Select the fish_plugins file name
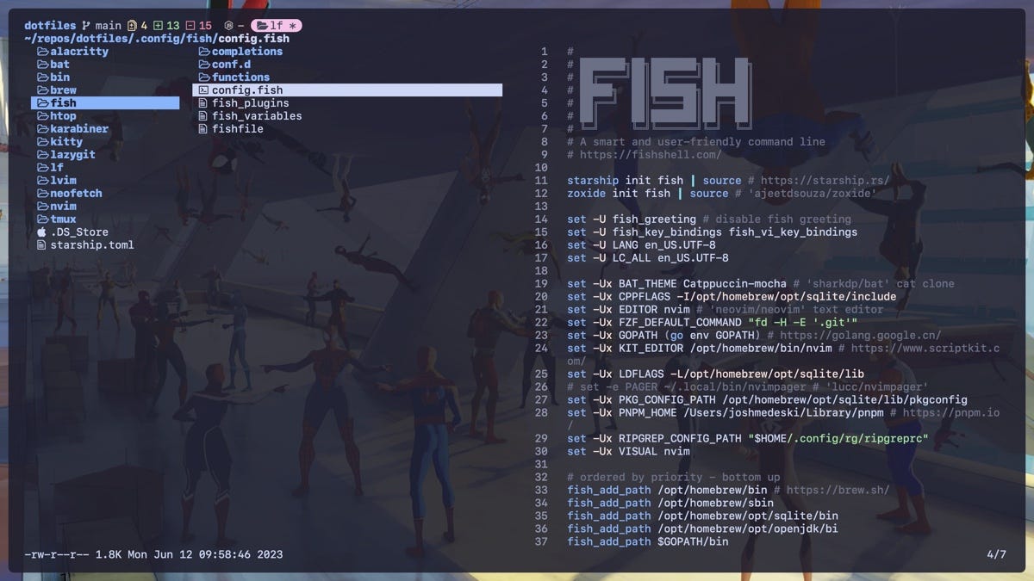This screenshot has height=581, width=1034. point(251,103)
